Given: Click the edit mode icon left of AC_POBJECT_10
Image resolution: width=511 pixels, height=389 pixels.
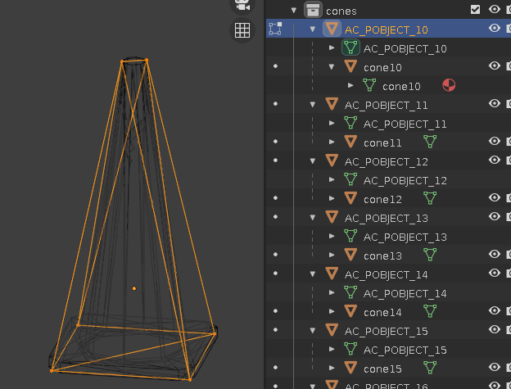Looking at the screenshot, I should tap(275, 29).
